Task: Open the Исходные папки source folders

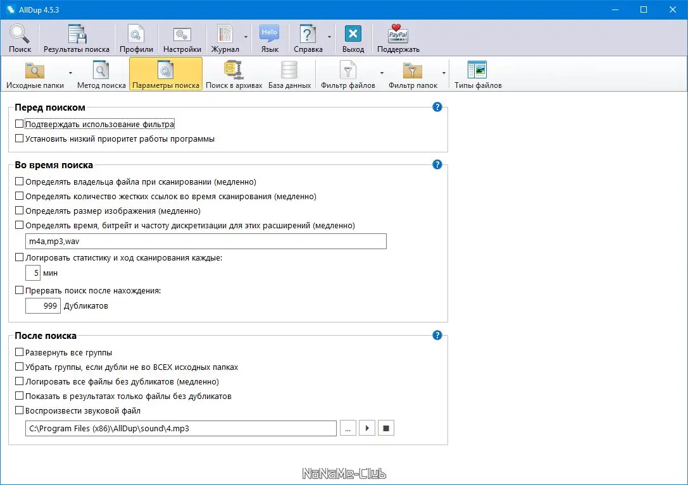Action: [35, 75]
